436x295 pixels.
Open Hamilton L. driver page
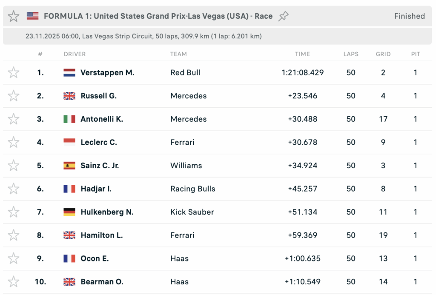101,235
